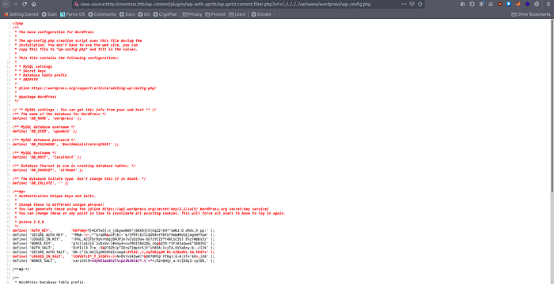The image size is (554, 284).
Task: Click the 'MySQL hostname' comment line
Action: pos(34,152)
